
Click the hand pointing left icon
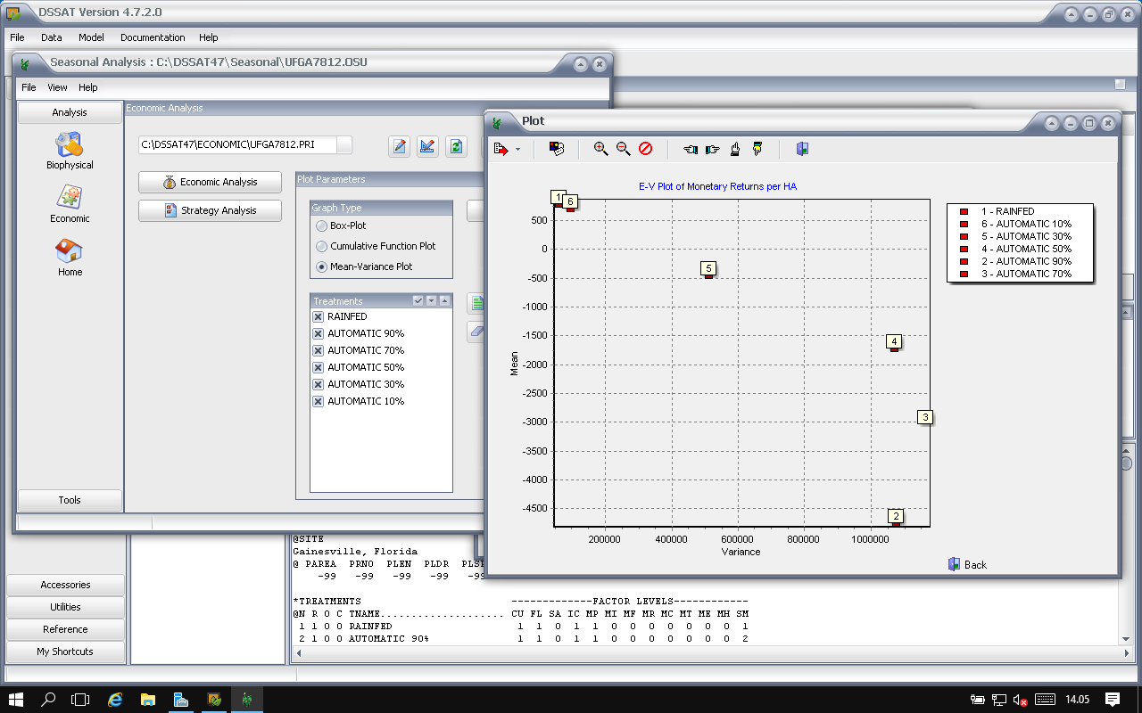point(690,149)
